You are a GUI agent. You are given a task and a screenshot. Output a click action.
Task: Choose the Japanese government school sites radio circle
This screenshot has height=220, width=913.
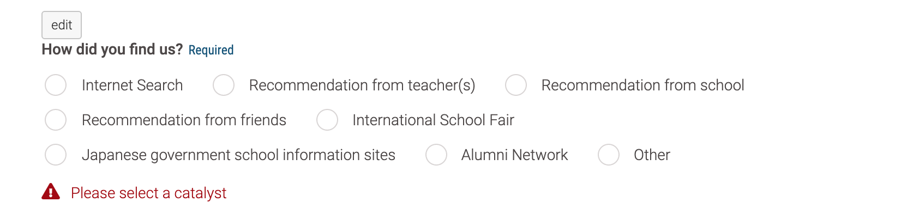pyautogui.click(x=56, y=155)
